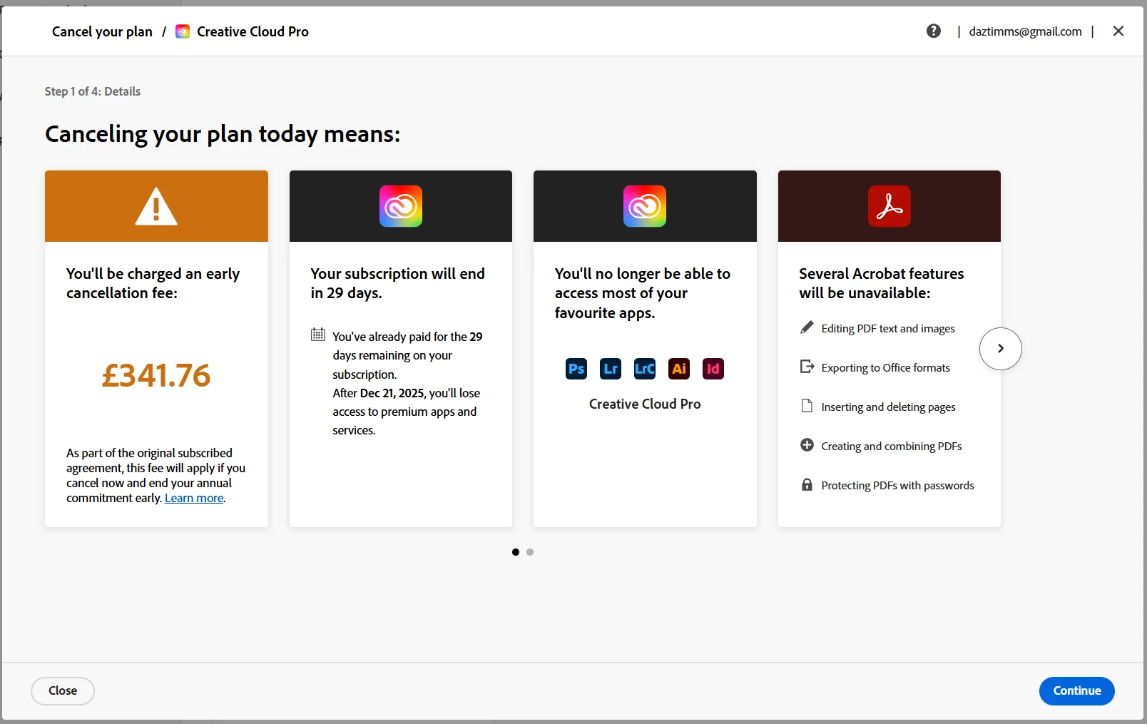Select the second carousel page dot
1147x724 pixels.
click(x=530, y=552)
